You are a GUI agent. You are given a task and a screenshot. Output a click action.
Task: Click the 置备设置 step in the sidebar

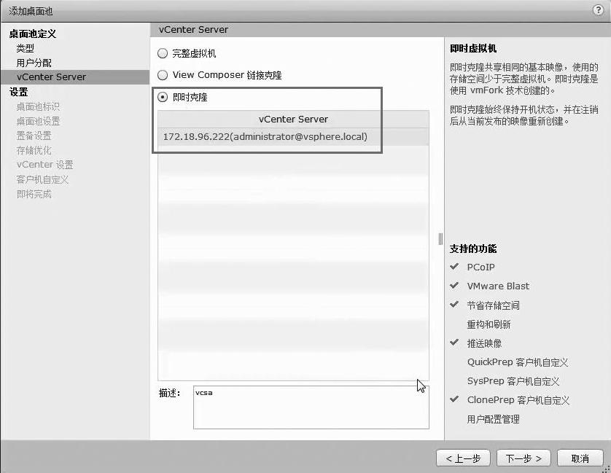(x=34, y=136)
